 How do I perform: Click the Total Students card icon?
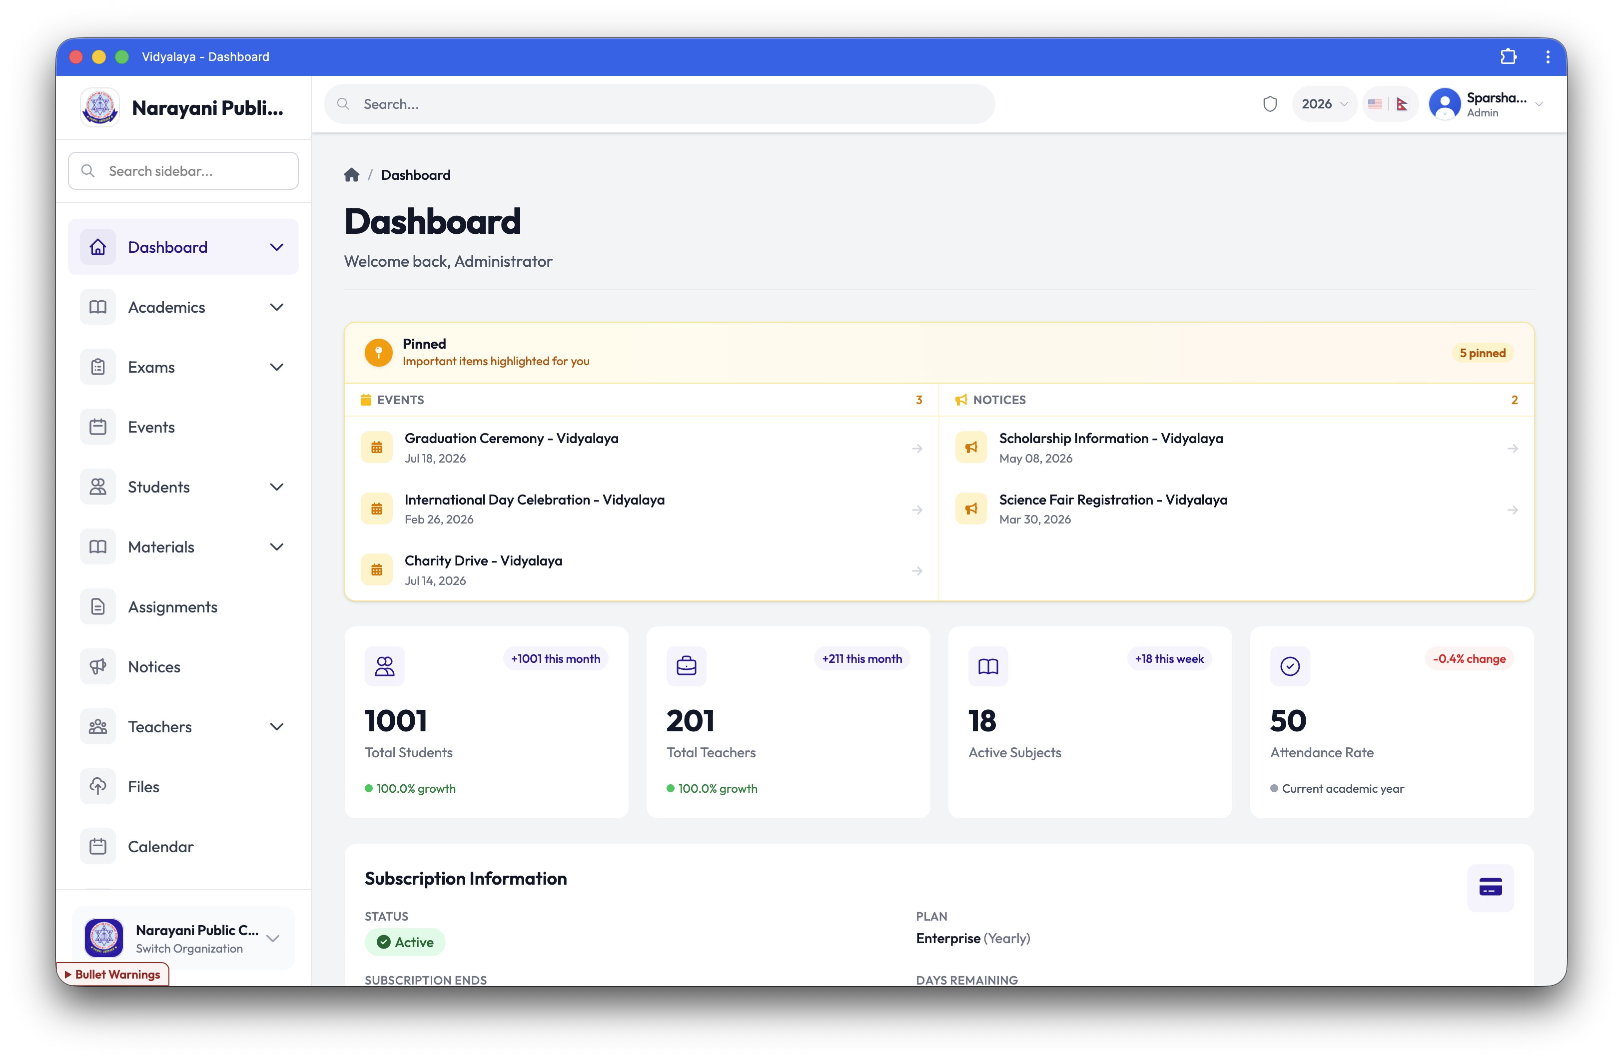point(385,666)
